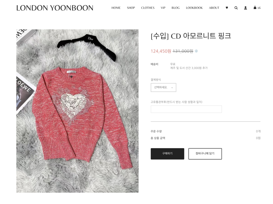The height and width of the screenshot is (204, 273).
Task: Click the 구매하기 buy button
Action: coord(167,154)
